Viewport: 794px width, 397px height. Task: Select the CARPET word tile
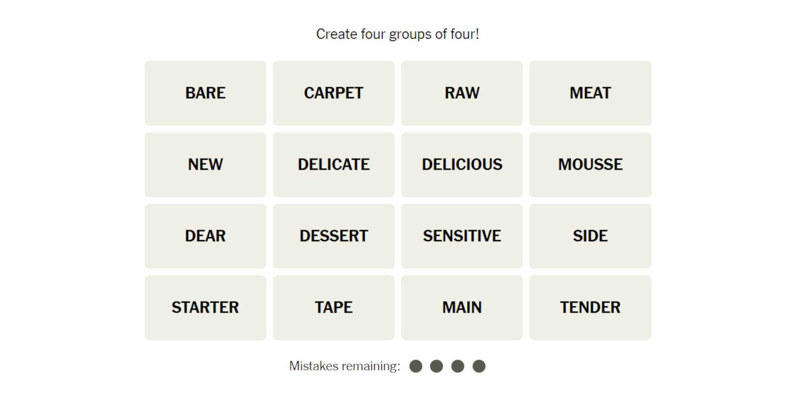(x=333, y=93)
